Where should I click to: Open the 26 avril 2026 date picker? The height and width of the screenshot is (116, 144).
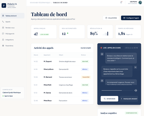111,18
